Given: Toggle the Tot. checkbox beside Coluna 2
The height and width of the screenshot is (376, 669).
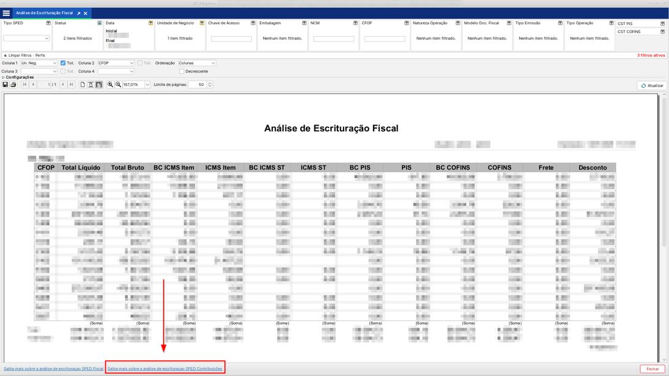Looking at the screenshot, I should tap(140, 63).
